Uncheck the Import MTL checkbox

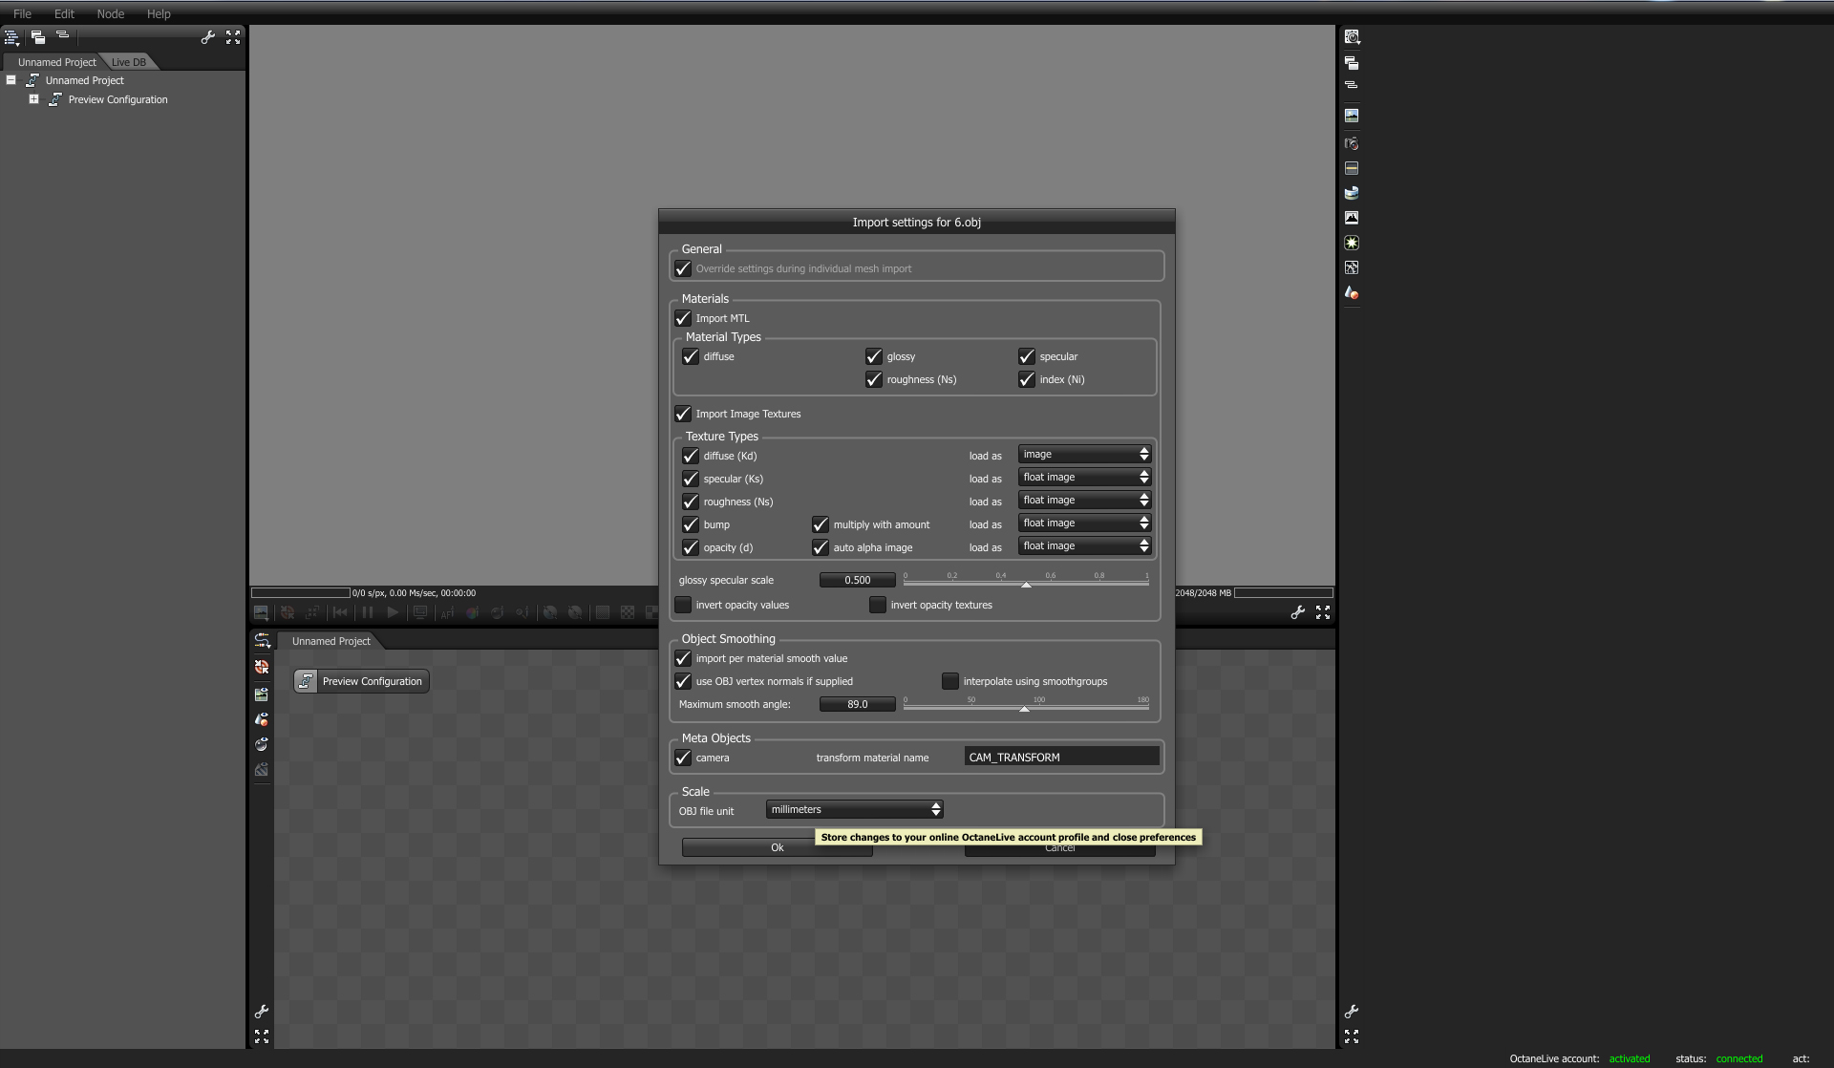pos(683,318)
